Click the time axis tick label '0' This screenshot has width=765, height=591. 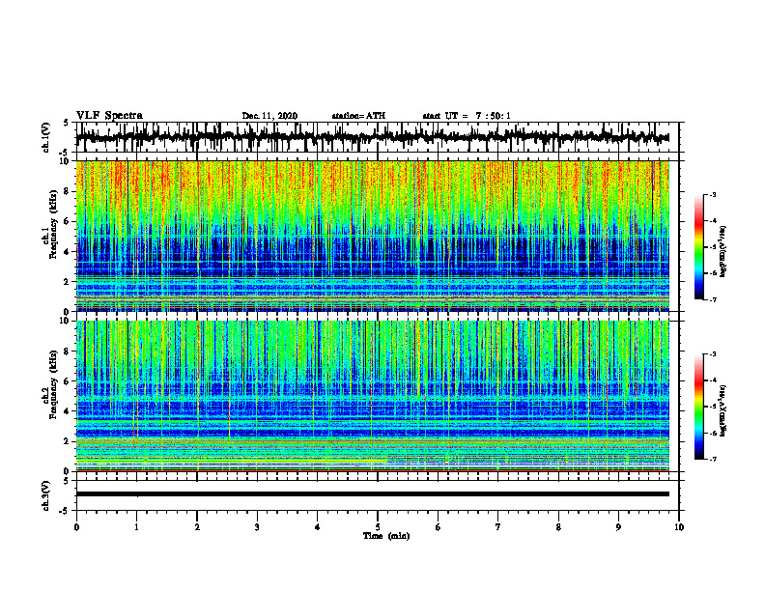tap(76, 527)
